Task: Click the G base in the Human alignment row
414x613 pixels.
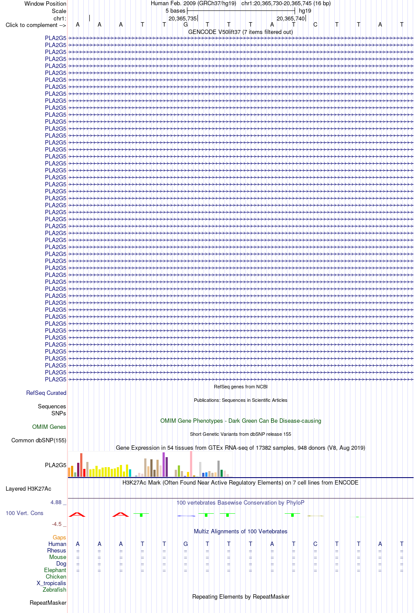Action: tap(186, 544)
